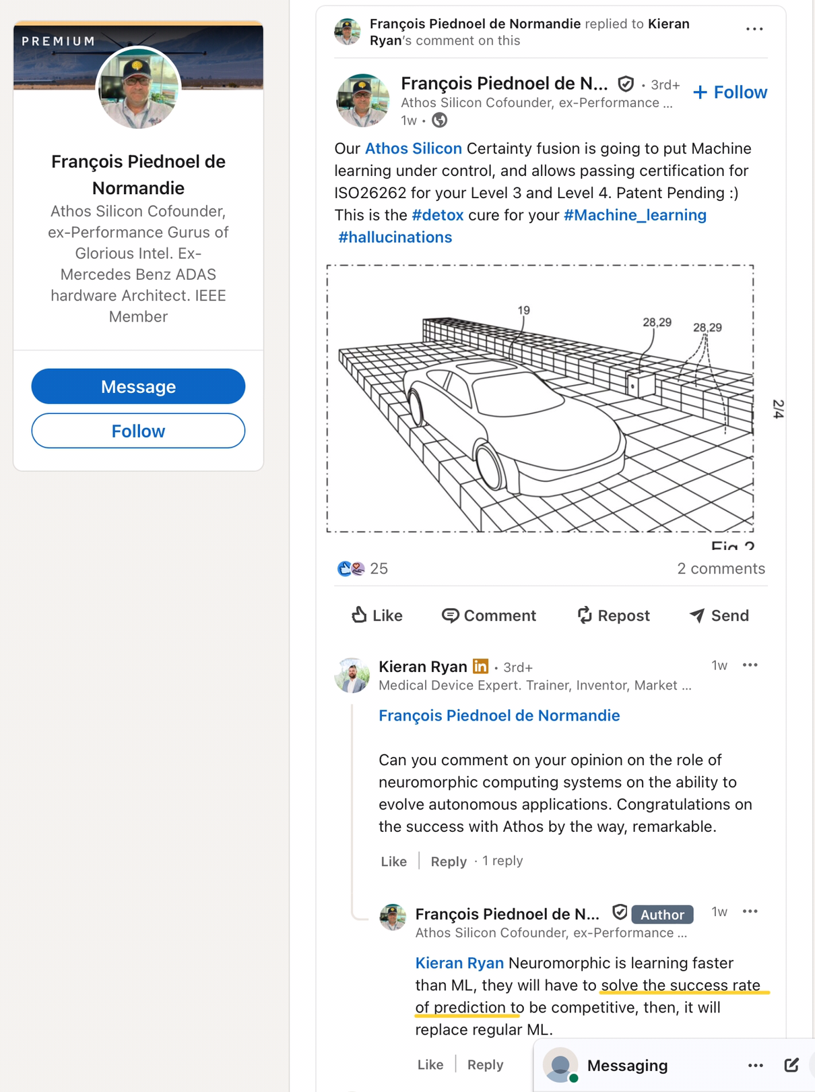Open options menu on François's reply

[750, 911]
